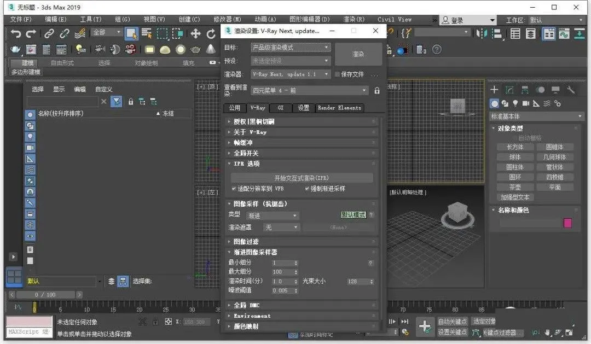Create a 茶壶 teapot primitive
Image resolution: width=591 pixels, height=344 pixels.
pyautogui.click(x=515, y=187)
